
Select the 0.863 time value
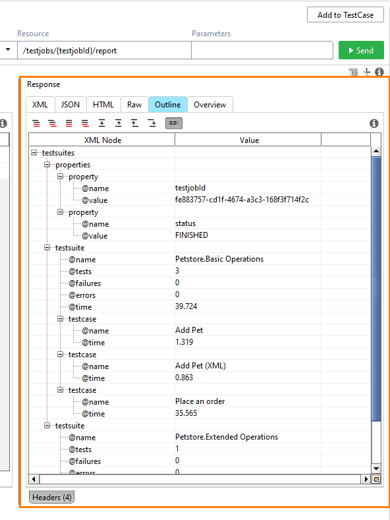184,378
